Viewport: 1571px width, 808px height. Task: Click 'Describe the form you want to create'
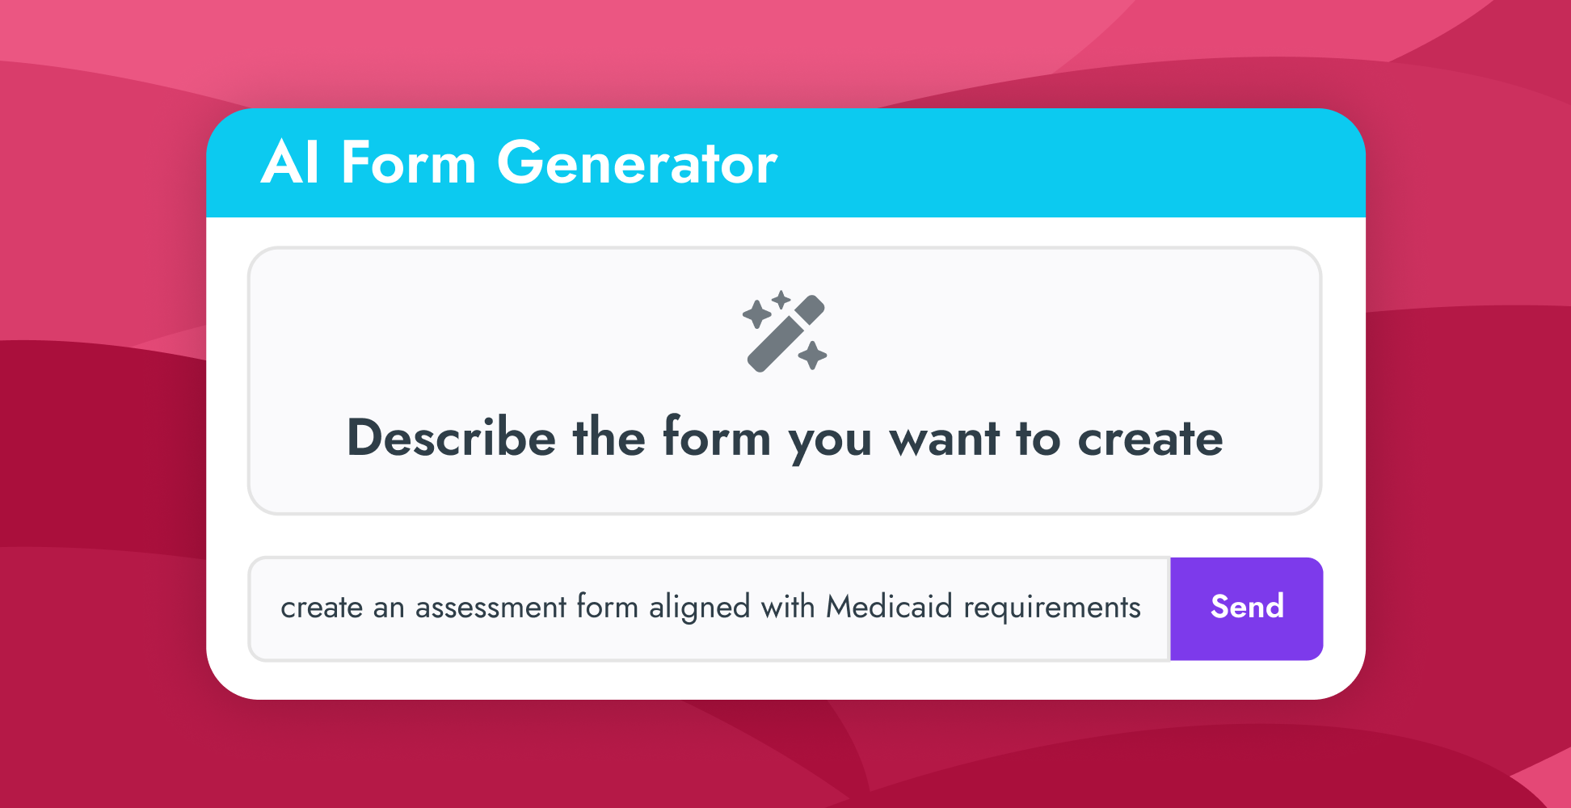click(x=784, y=438)
